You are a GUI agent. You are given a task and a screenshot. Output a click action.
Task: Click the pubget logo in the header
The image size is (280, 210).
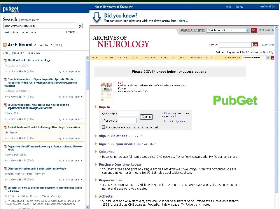pos(11,9)
